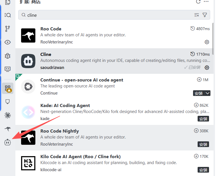Open Roo Code kangaroo icon in activity bar
Viewport: 221px width, 176px height.
tap(8, 129)
